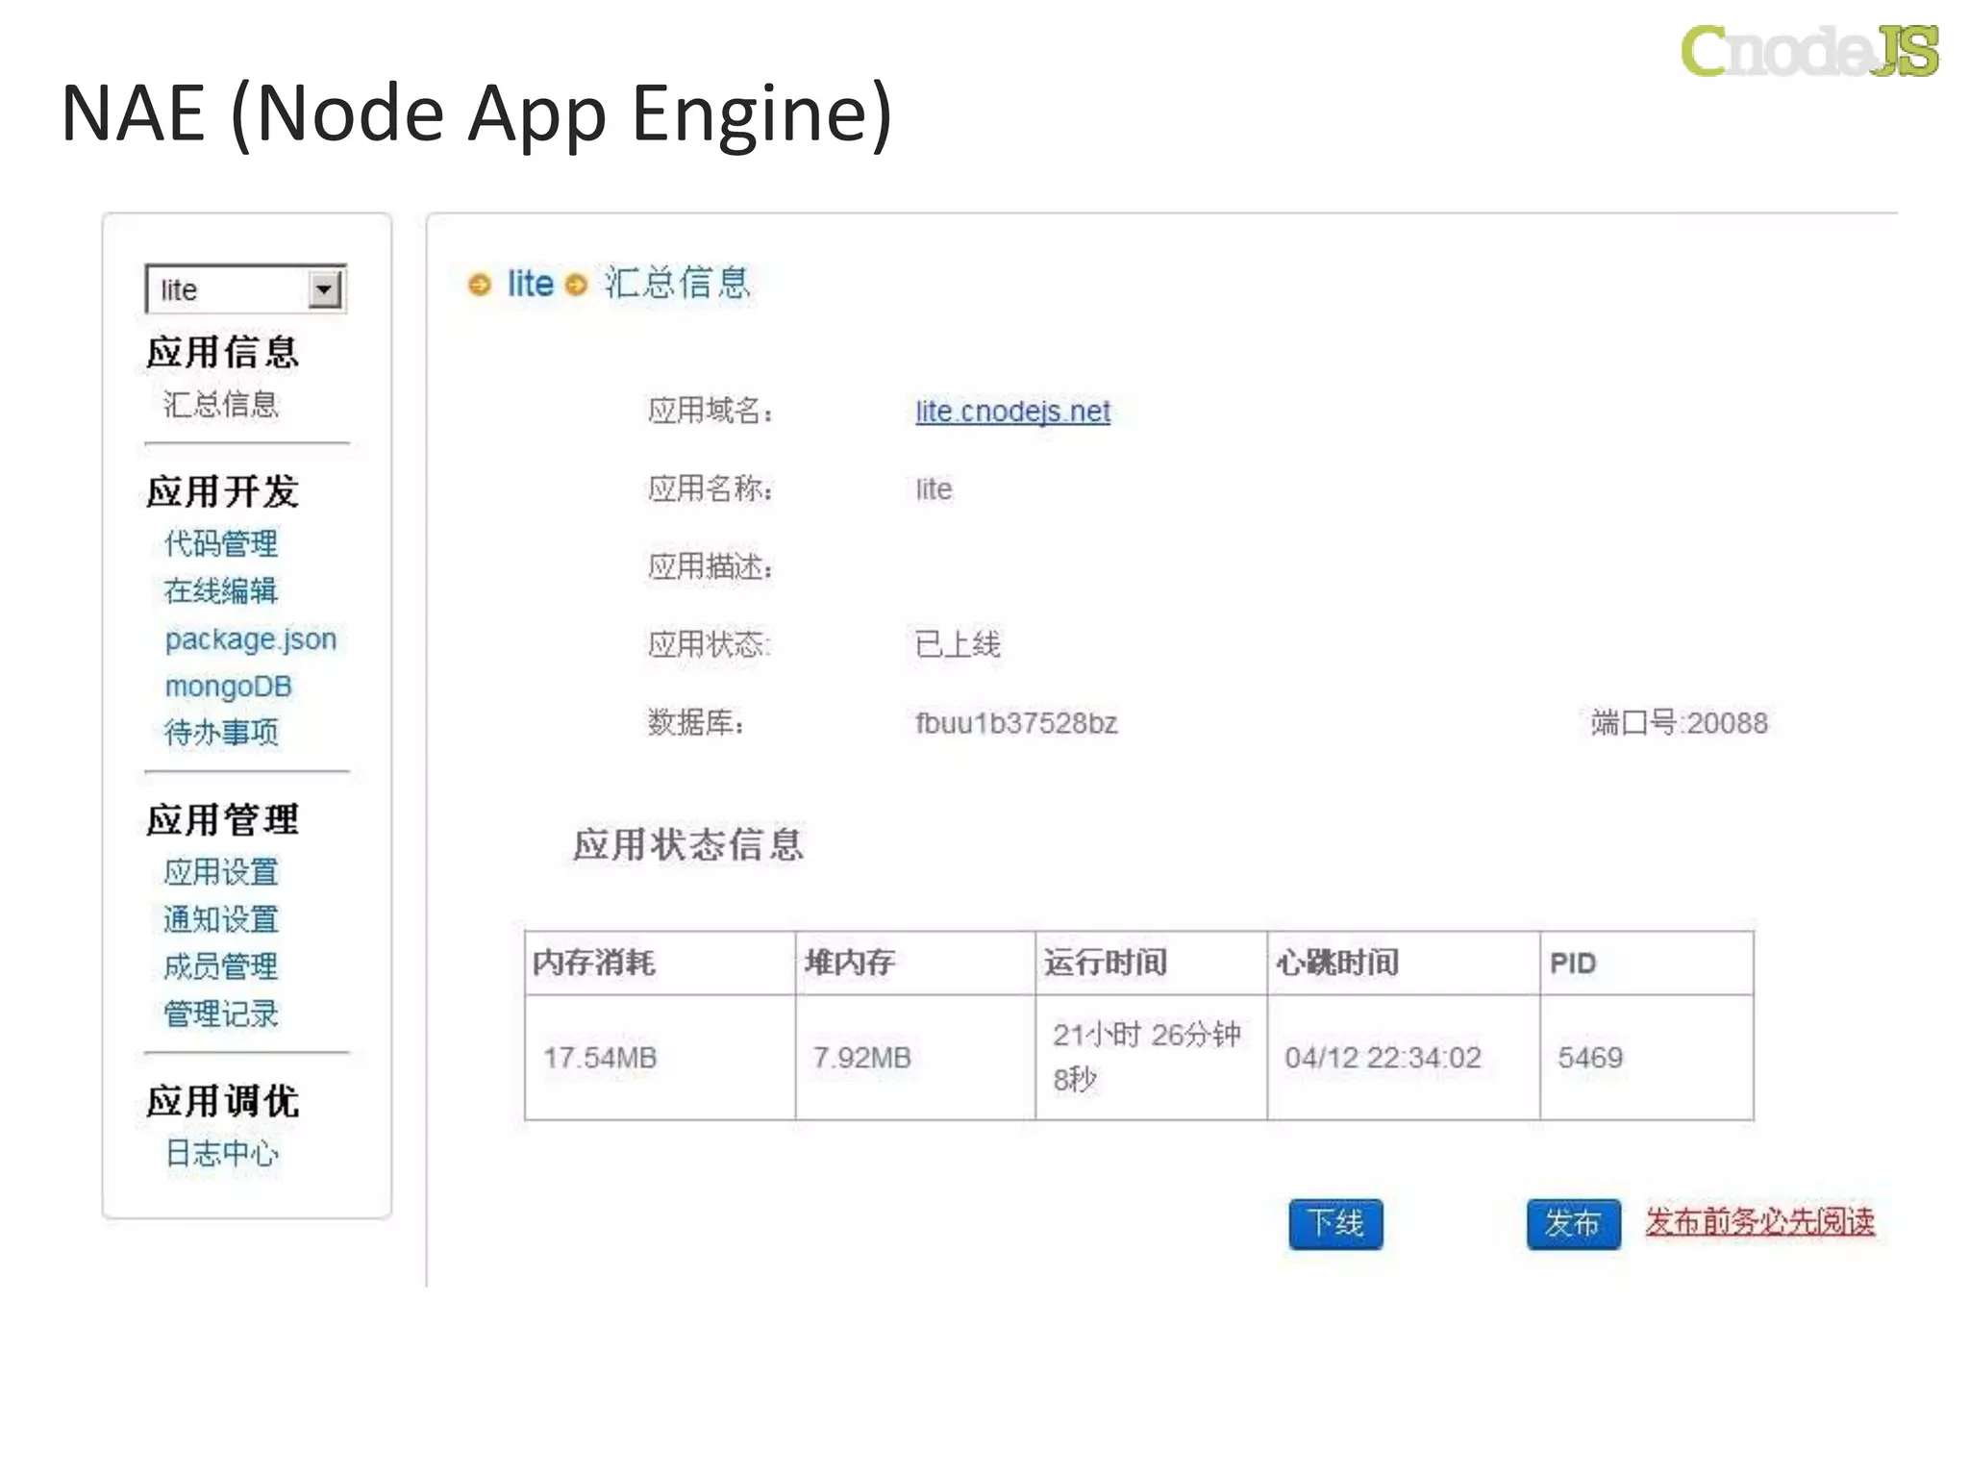Open 管理记录 link
Viewport: 1969px width, 1477px height.
point(220,1014)
